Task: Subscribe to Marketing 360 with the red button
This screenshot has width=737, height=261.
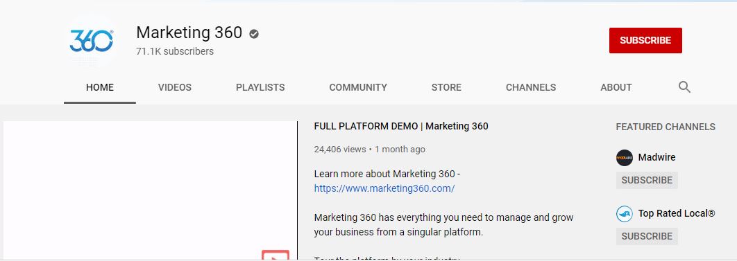Action: point(645,40)
